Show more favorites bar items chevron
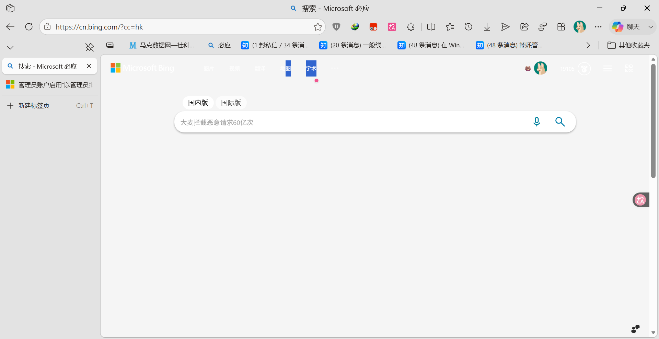Viewport: 659px width, 339px height. point(588,45)
